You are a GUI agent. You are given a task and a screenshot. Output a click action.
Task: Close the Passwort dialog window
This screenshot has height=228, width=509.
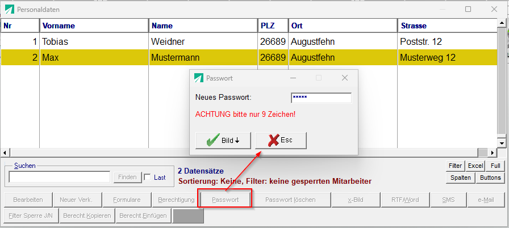coord(344,78)
